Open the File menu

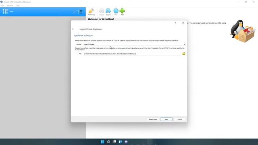[2, 6]
